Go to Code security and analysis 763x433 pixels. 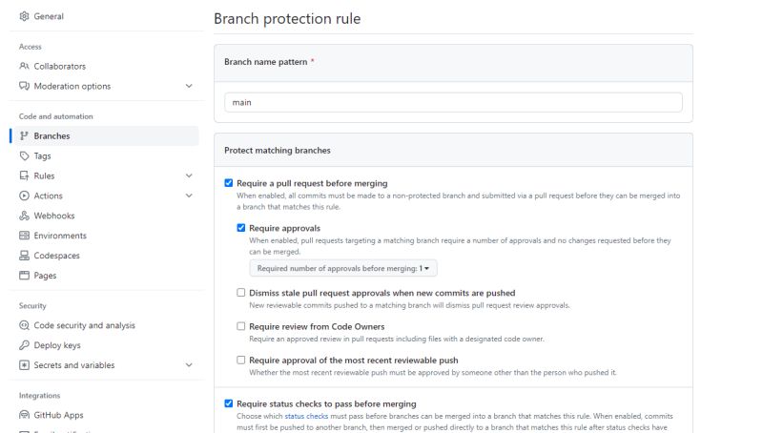point(84,325)
